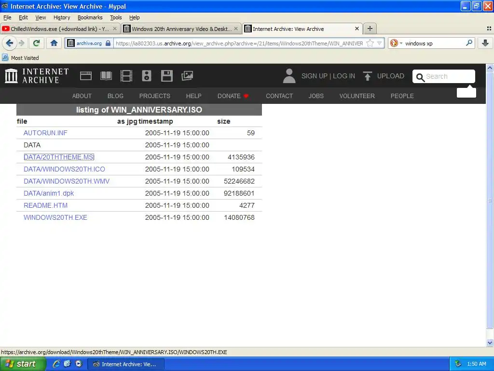Image resolution: width=494 pixels, height=371 pixels.
Task: Launch Windows Media Player quick launch icon
Action: pos(79,364)
